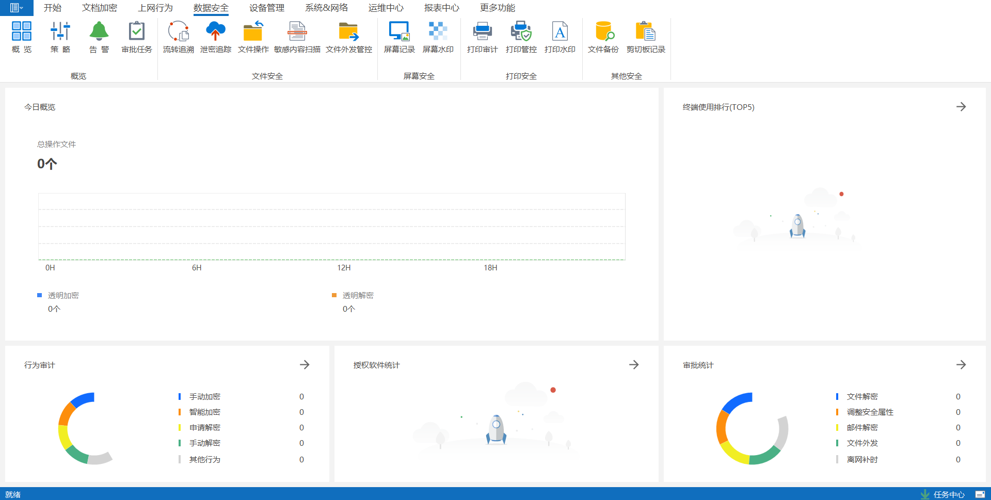This screenshot has width=991, height=500.
Task: Expand the application menu dropdown at top-left
Action: tap(17, 8)
